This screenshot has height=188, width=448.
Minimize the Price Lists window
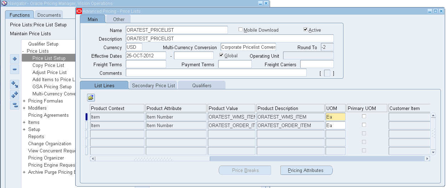click(x=430, y=11)
